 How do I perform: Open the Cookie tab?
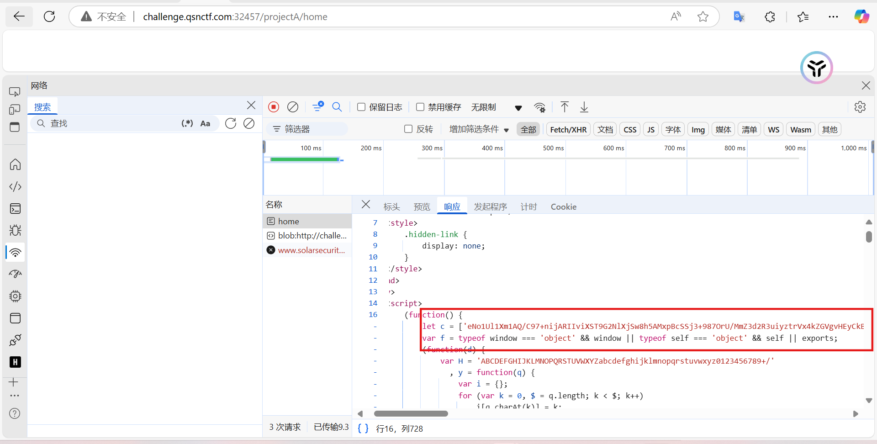coord(564,207)
